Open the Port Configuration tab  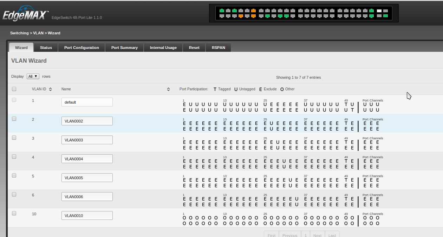point(82,48)
